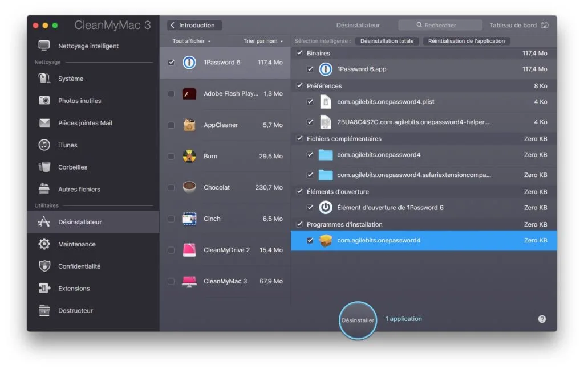Viewport: 584px width, 370px height.
Task: Click the Tableau de bord gauge icon
Action: [544, 25]
